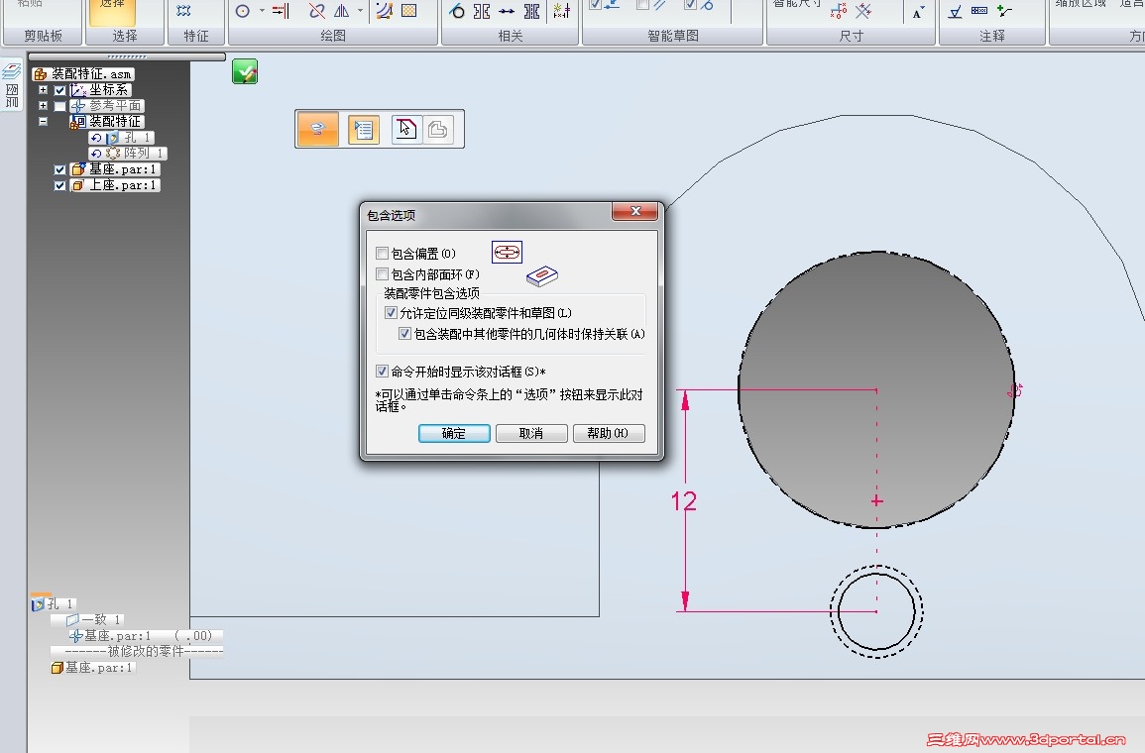Click the 特征 group pattern icon
The height and width of the screenshot is (753, 1145).
183,11
